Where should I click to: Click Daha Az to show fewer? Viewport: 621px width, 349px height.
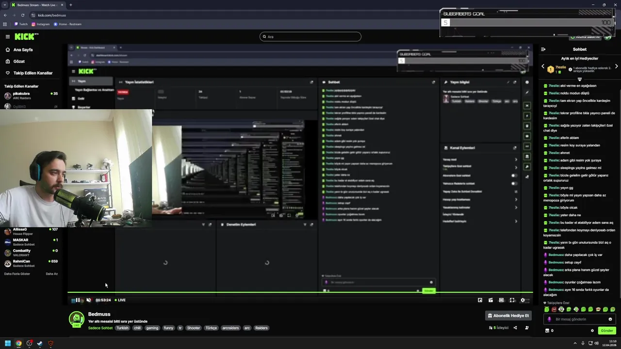click(x=51, y=274)
